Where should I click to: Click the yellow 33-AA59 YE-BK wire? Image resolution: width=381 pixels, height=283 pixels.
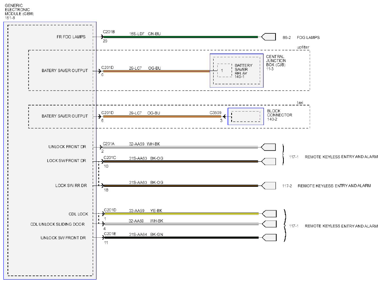click(x=180, y=214)
